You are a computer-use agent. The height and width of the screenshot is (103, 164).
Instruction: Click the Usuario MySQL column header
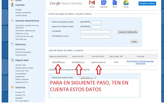tap(78, 56)
